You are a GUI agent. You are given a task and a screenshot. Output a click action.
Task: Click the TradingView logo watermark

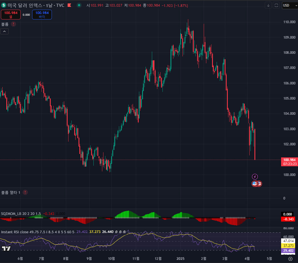coord(6,248)
